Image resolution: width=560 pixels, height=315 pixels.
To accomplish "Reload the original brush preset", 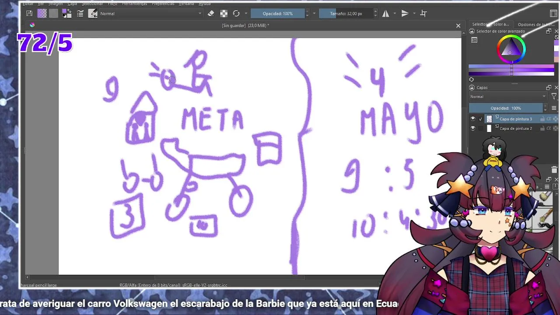I will [x=236, y=14].
